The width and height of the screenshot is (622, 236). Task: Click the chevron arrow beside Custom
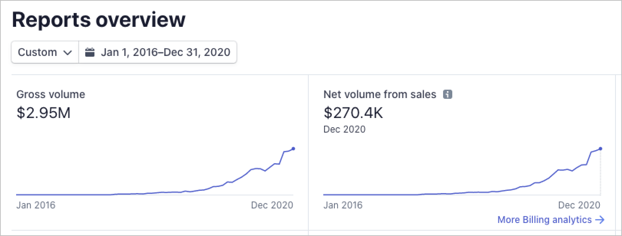(68, 52)
